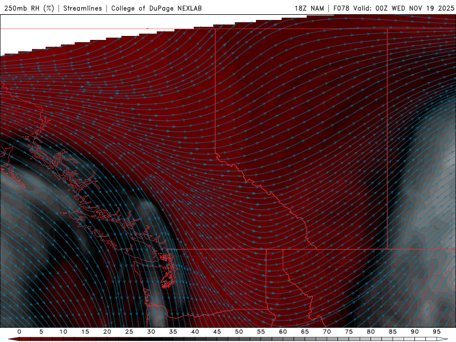Select the "45" color scale label
This screenshot has width=456, height=342.
pyautogui.click(x=217, y=332)
